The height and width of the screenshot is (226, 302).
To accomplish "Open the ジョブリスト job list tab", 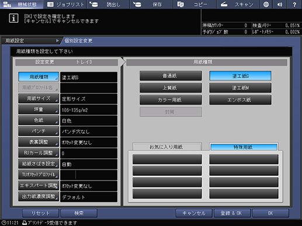I will point(65,4).
